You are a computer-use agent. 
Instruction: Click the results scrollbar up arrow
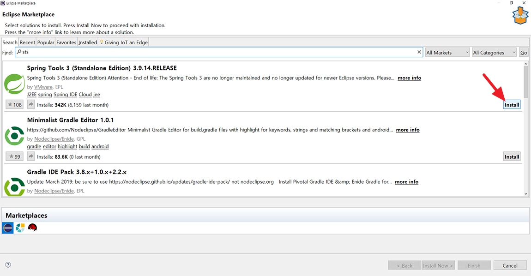coord(525,64)
